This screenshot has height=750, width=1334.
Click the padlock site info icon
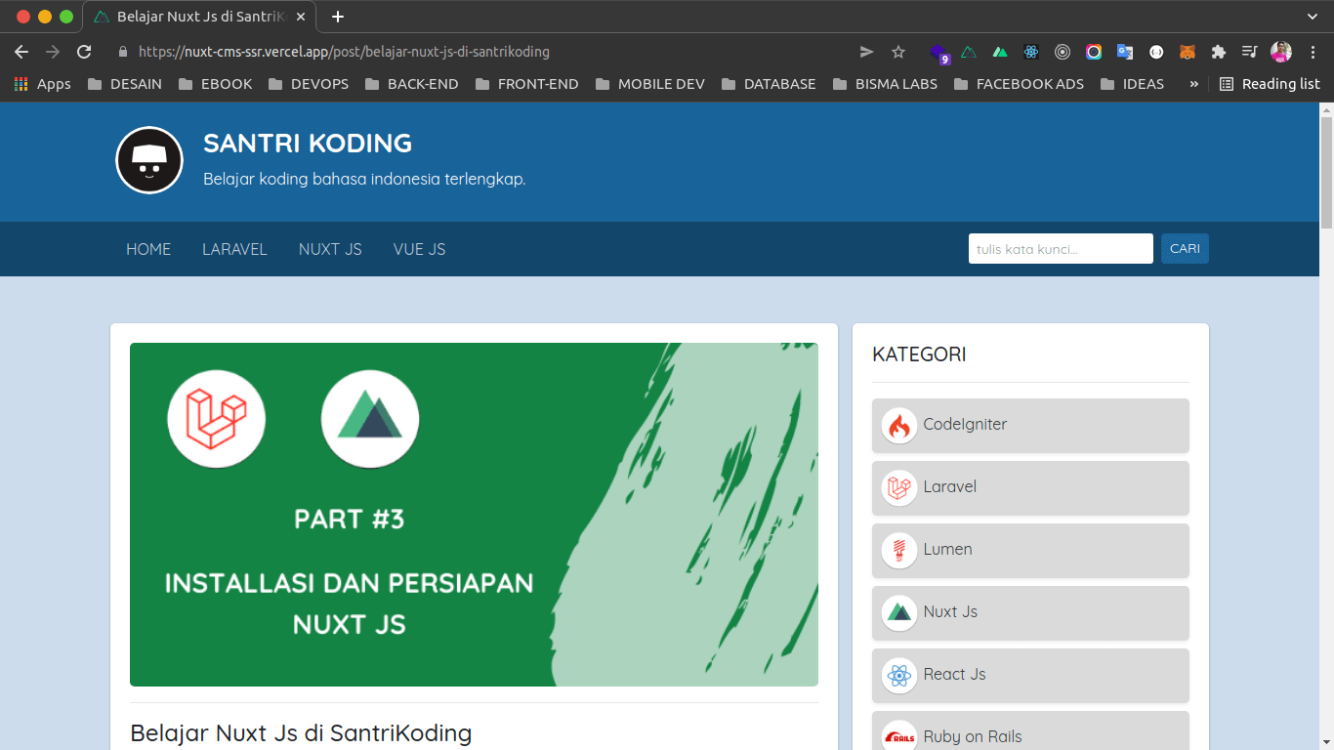click(x=123, y=52)
